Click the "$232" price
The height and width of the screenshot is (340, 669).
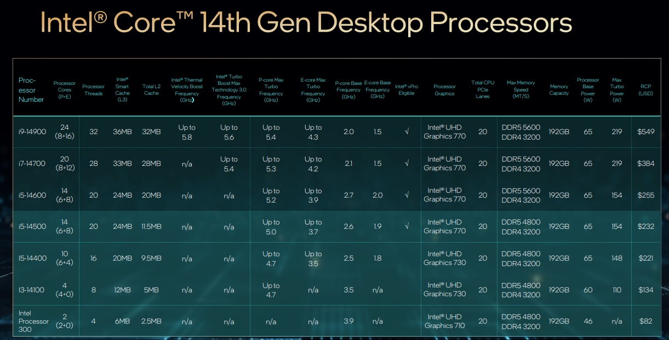click(x=646, y=226)
